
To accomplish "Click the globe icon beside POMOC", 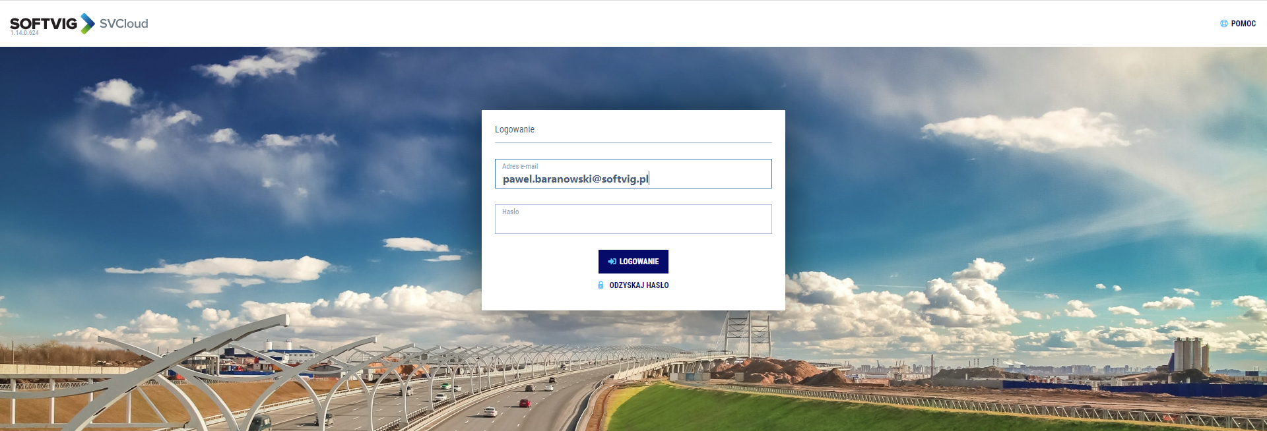I will [1223, 24].
